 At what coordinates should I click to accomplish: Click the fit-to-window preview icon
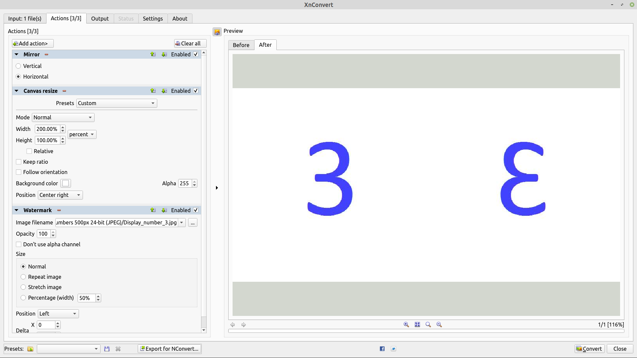[417, 325]
